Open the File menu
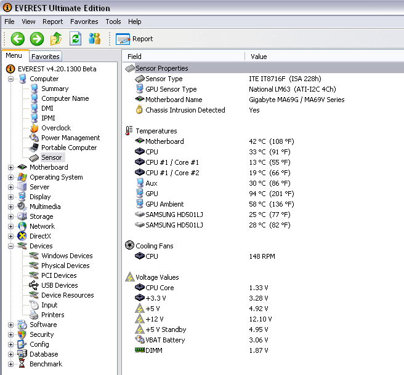This screenshot has width=404, height=375. pyautogui.click(x=9, y=22)
